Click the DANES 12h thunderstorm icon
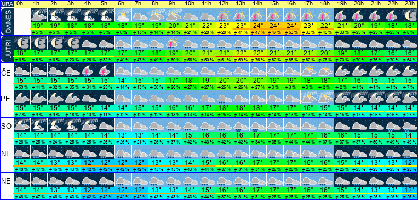Image resolution: width=418 pixels, height=200 pixels. pos(224,15)
